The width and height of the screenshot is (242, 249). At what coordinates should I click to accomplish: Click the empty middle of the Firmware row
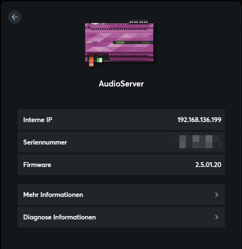[120, 165]
